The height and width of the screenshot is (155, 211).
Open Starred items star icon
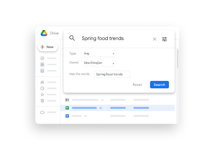pyautogui.click(x=42, y=94)
